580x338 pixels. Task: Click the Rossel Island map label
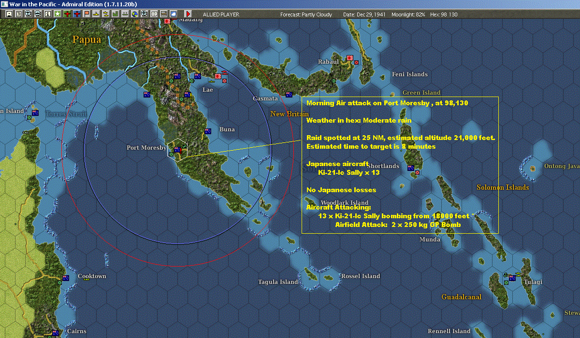coord(361,276)
